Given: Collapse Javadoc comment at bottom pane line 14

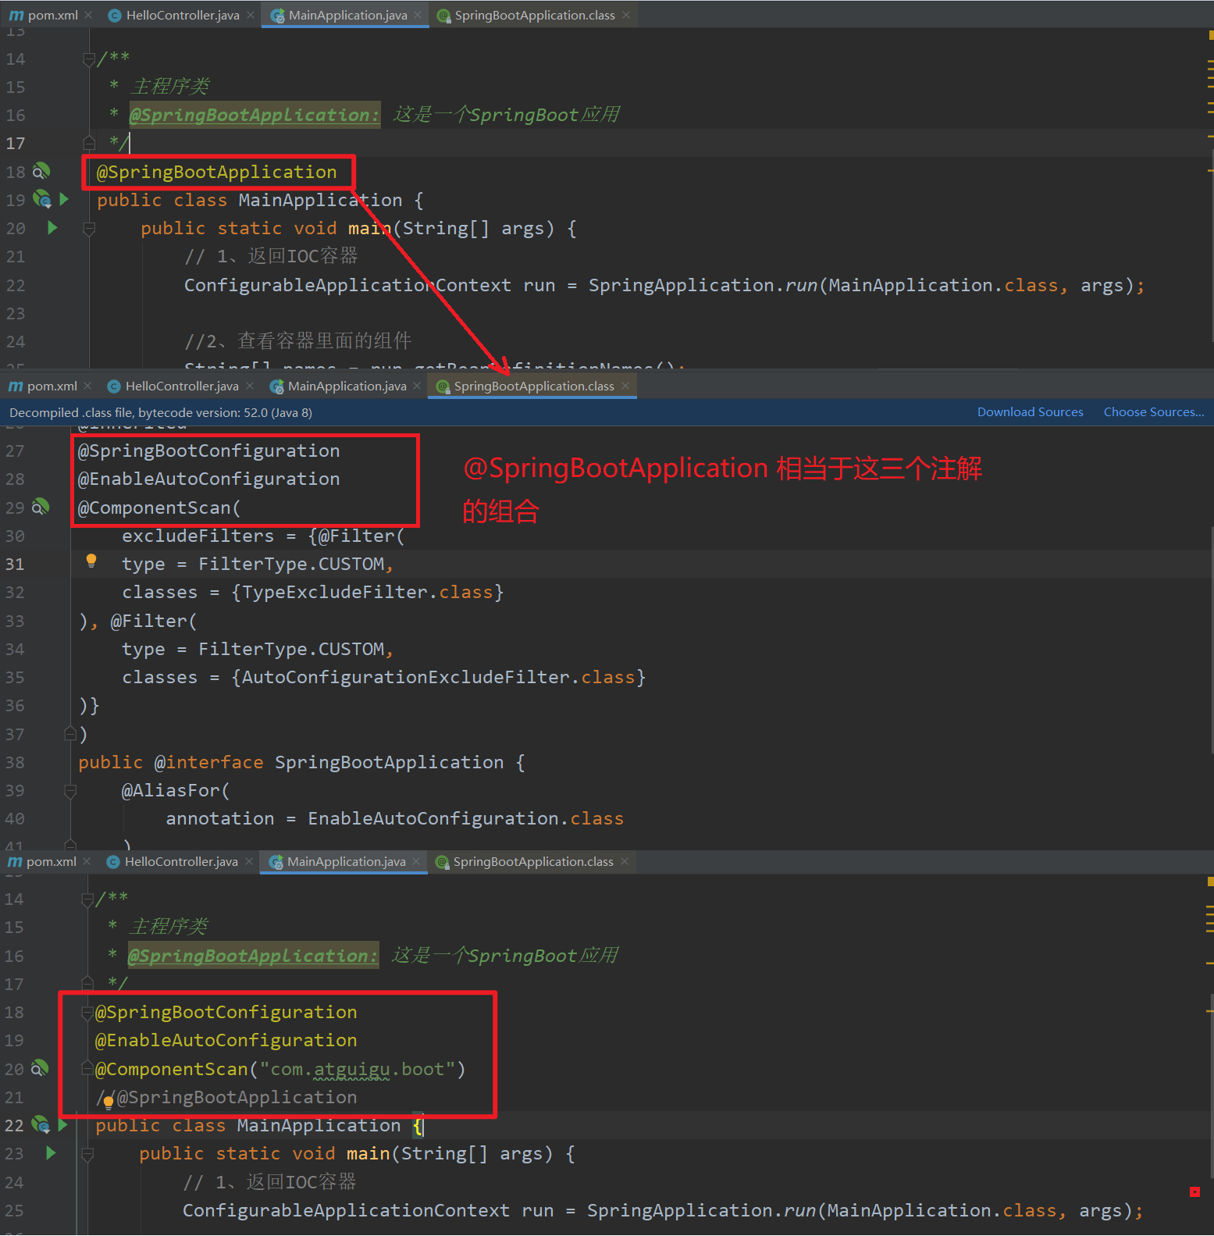Looking at the screenshot, I should (87, 899).
